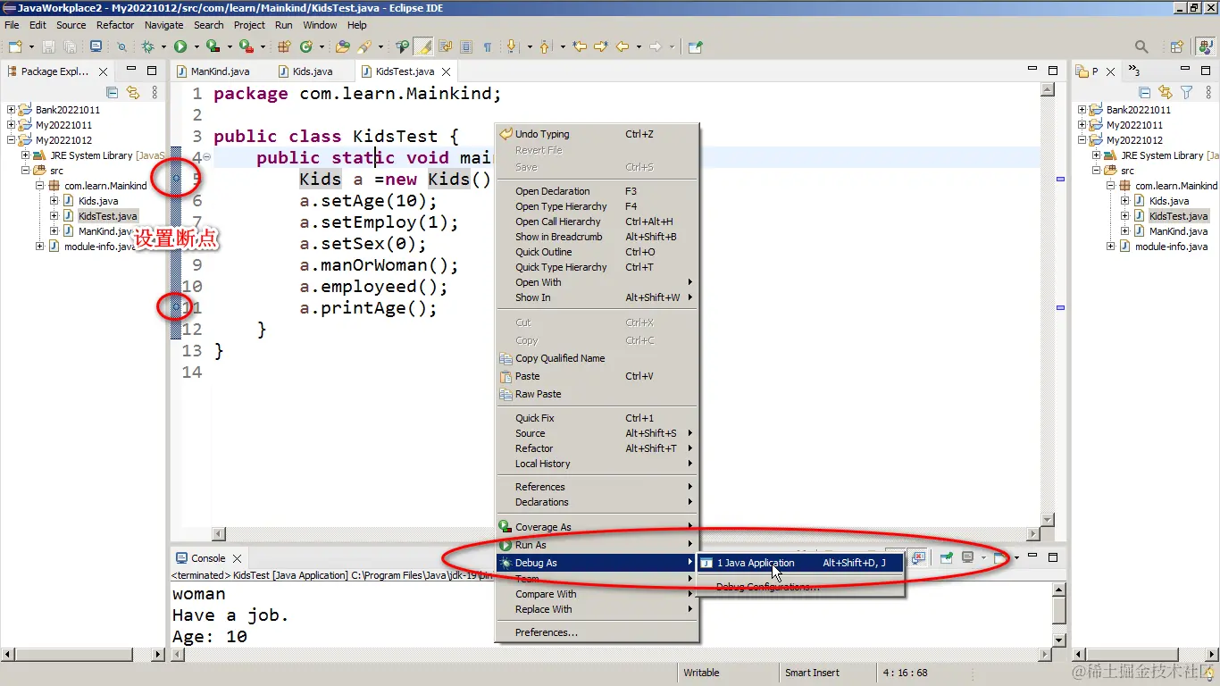Choose Run As in the context menu
1220x686 pixels.
point(597,545)
